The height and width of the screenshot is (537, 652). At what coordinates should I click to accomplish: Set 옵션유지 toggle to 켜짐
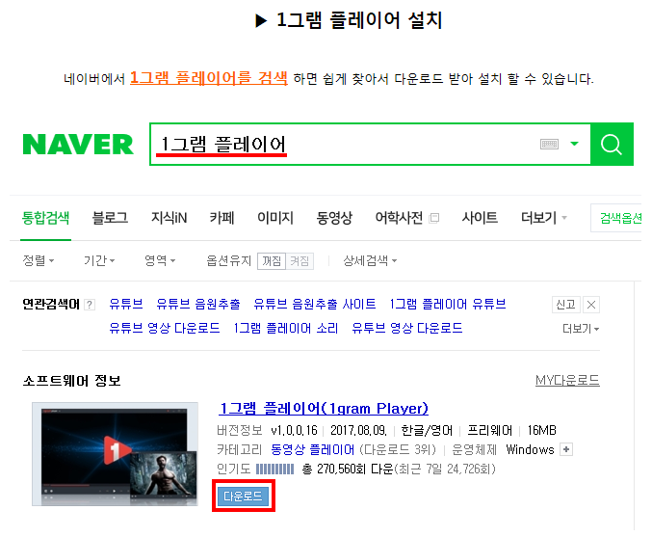click(300, 261)
